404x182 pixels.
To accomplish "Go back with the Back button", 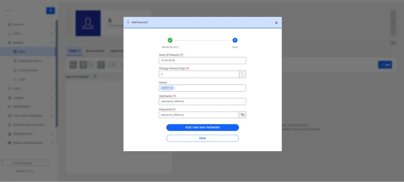I will [202, 138].
